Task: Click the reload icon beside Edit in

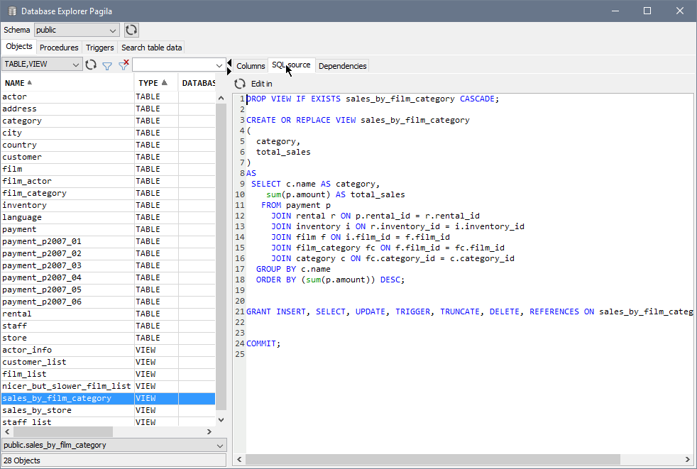Action: (x=240, y=84)
